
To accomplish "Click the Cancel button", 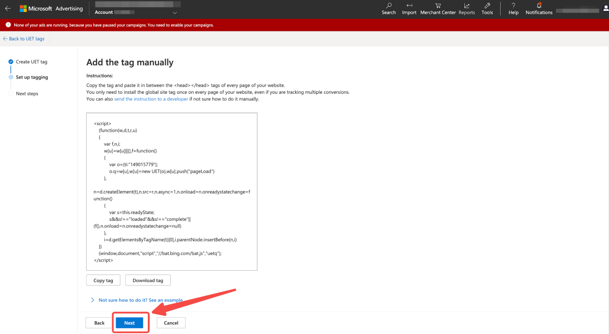I will tap(171, 323).
